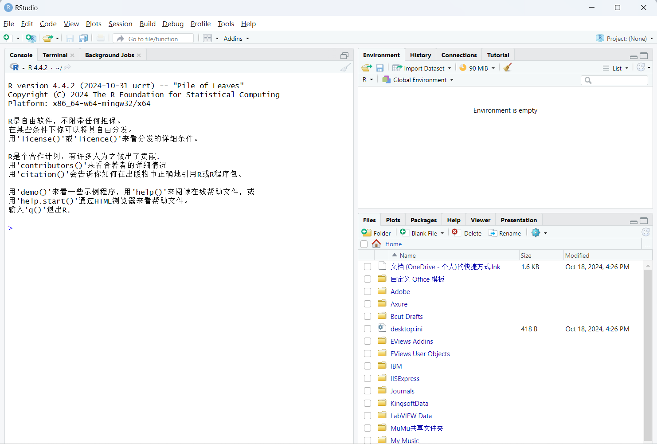
Task: Click the R logo in the Console header
Action: click(15, 67)
